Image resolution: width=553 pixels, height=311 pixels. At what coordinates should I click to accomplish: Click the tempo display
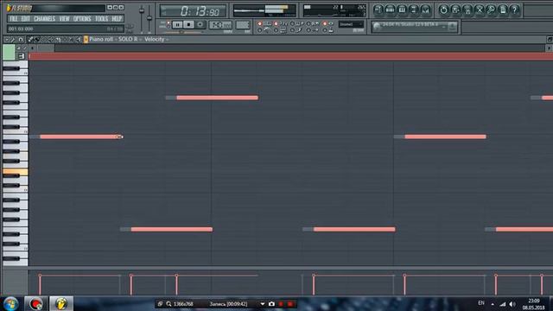220,25
